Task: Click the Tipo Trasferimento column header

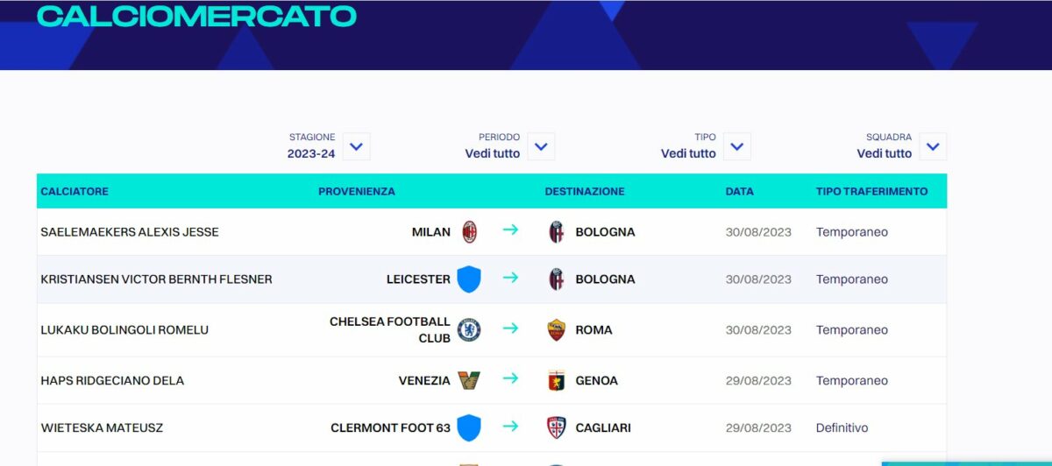Action: [x=871, y=191]
